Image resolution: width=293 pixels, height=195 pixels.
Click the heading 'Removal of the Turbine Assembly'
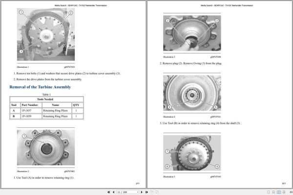coord(40,87)
